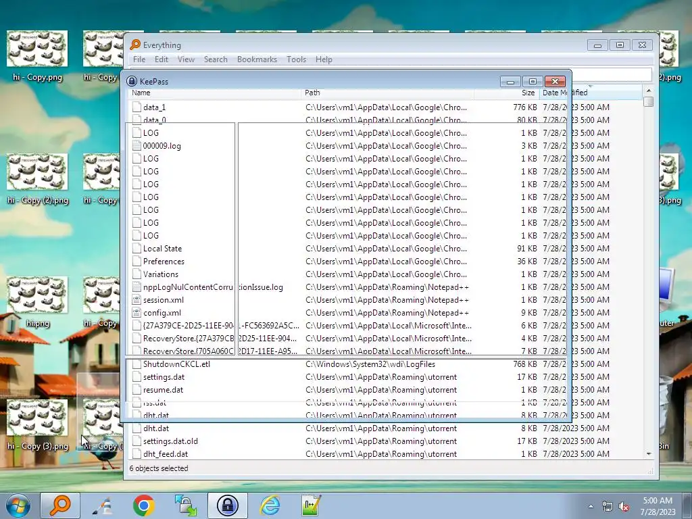Click the muted volume tray icon
692x519 pixels.
click(x=624, y=507)
